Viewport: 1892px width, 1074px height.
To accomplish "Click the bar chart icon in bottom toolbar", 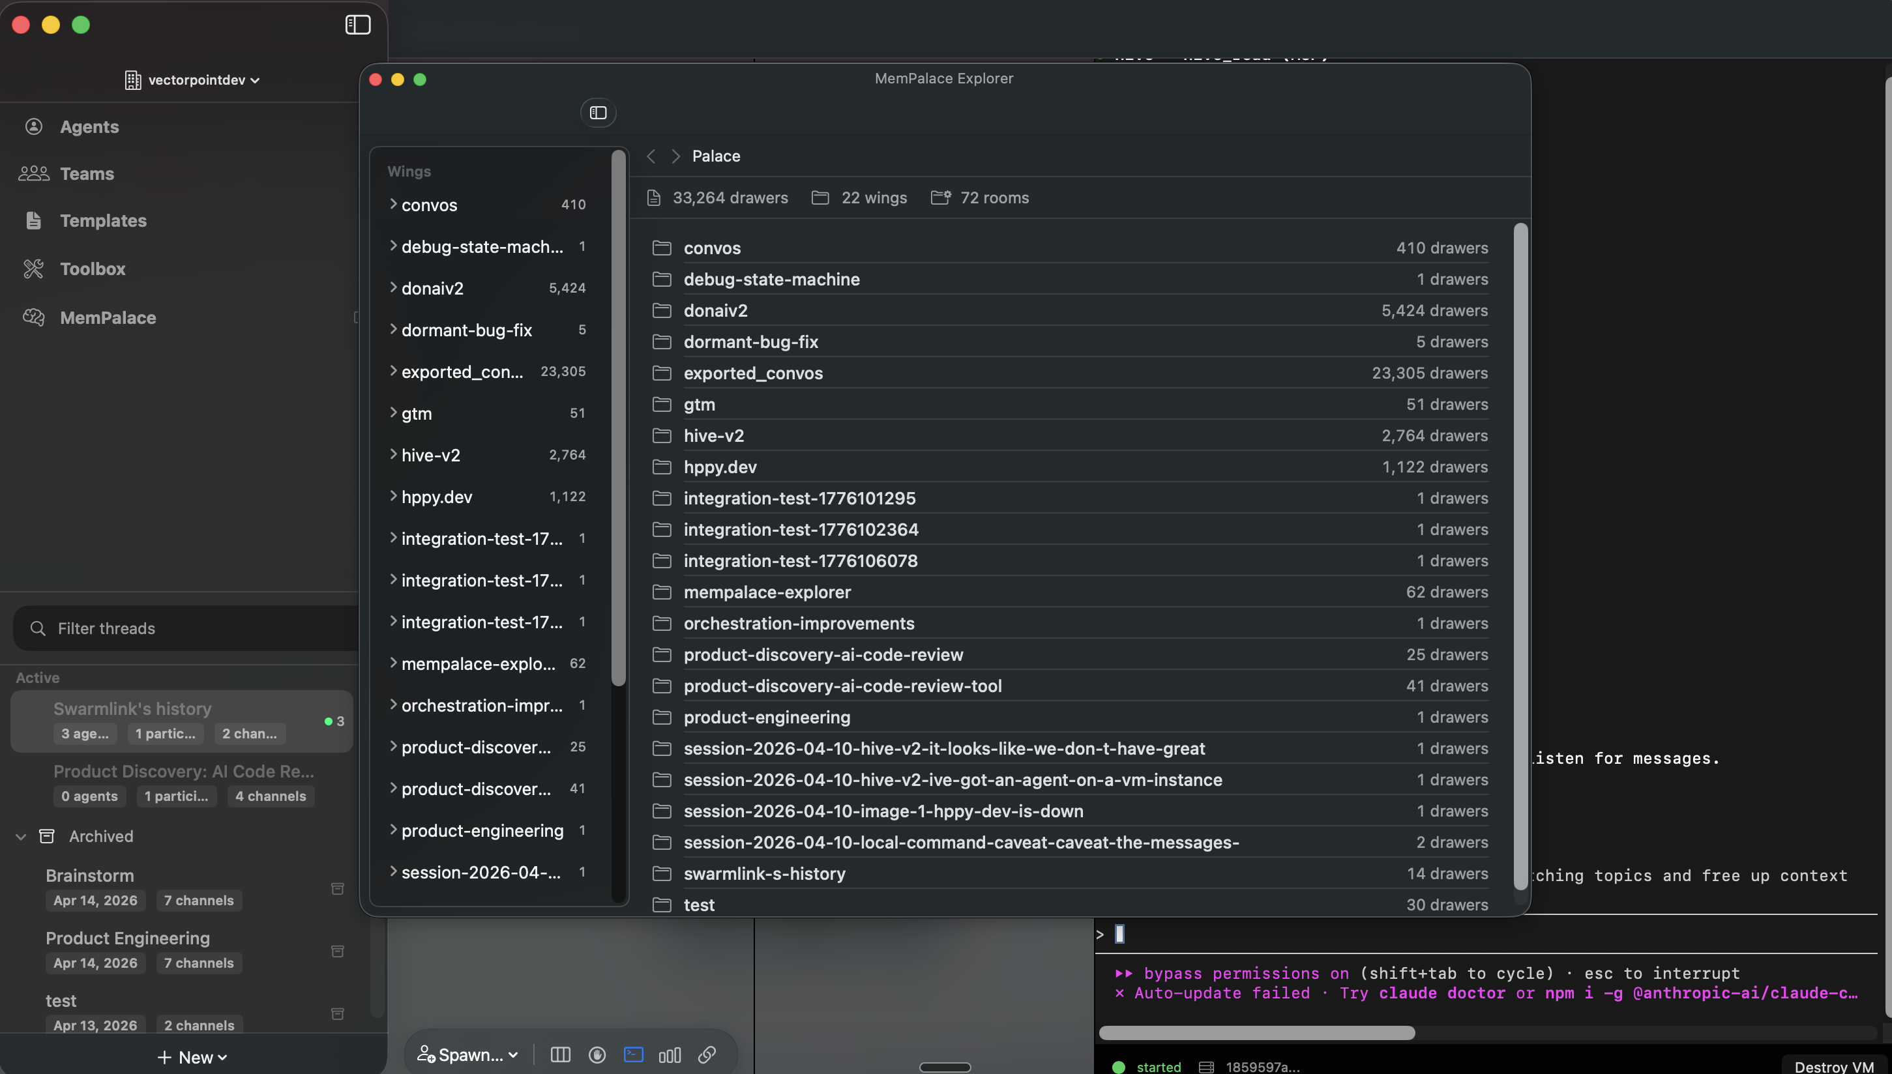I will pyautogui.click(x=670, y=1055).
